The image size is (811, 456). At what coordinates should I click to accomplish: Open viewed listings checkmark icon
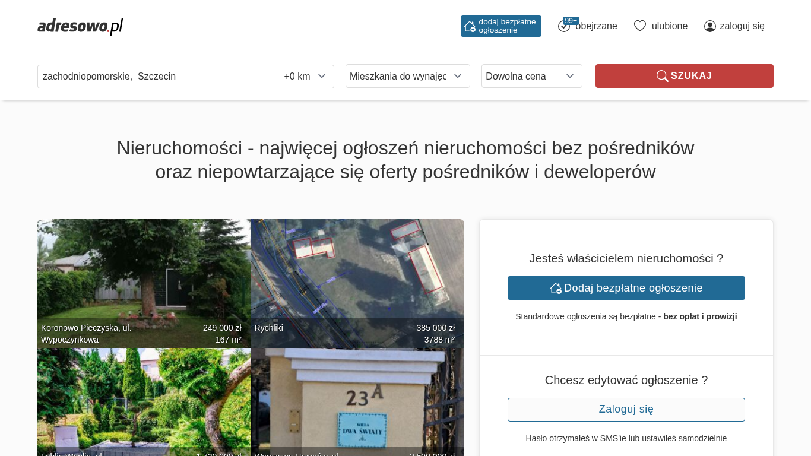click(x=563, y=27)
